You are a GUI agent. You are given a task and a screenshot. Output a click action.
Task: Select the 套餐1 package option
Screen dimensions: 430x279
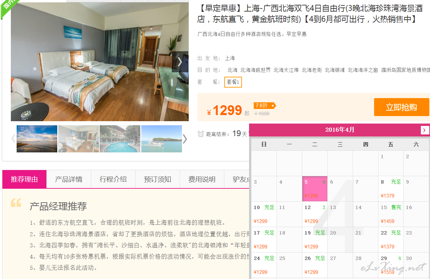point(233,82)
